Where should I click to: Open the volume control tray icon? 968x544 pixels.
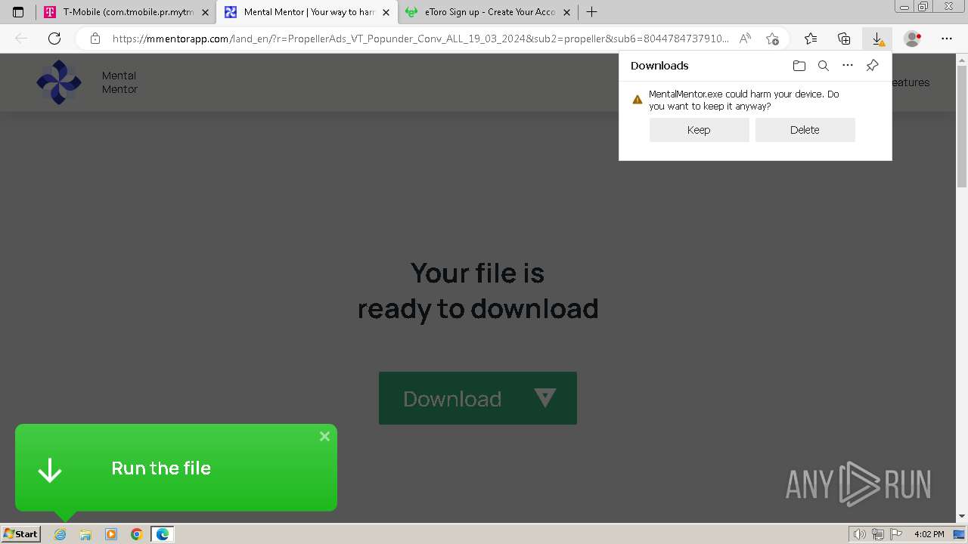coord(860,534)
